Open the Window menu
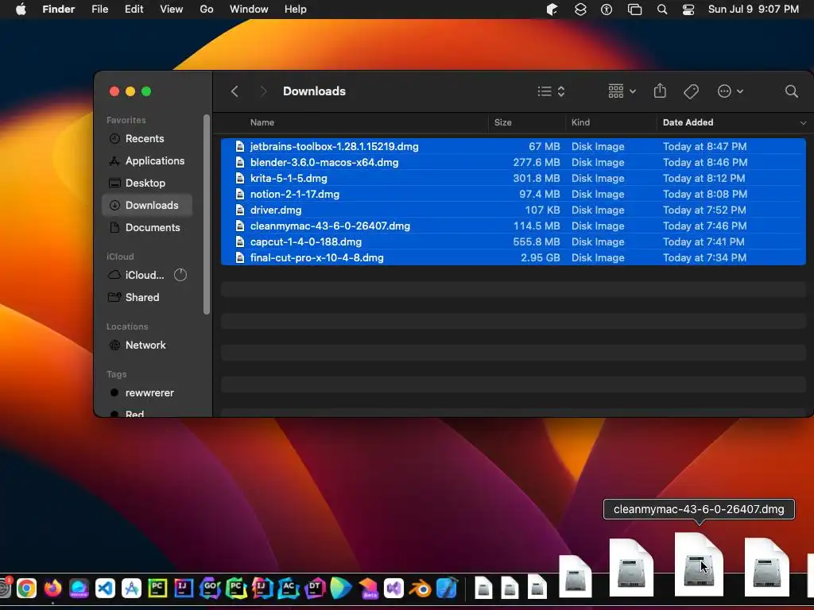This screenshot has height=610, width=814. (x=249, y=10)
